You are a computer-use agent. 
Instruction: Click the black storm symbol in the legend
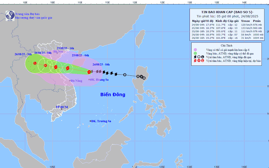coord(195,57)
